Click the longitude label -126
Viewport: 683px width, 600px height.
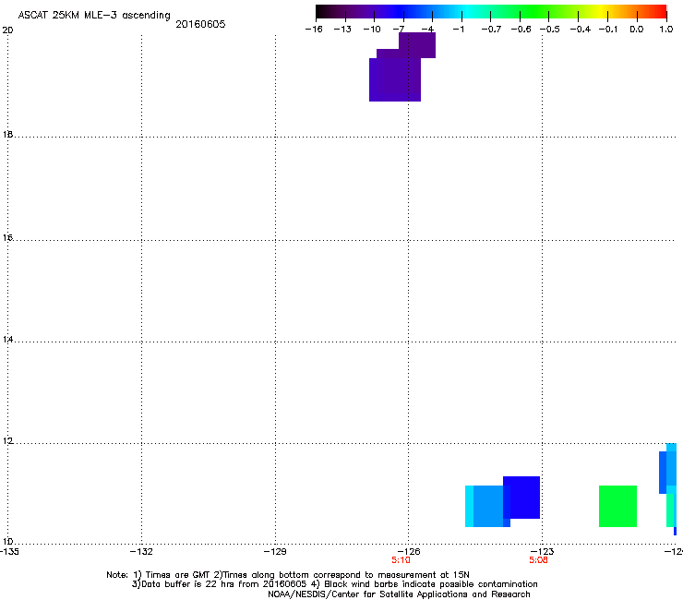(409, 551)
